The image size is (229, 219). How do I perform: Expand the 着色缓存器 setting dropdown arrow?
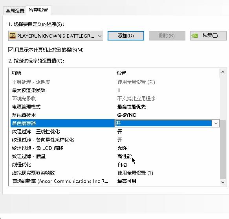click(216, 123)
